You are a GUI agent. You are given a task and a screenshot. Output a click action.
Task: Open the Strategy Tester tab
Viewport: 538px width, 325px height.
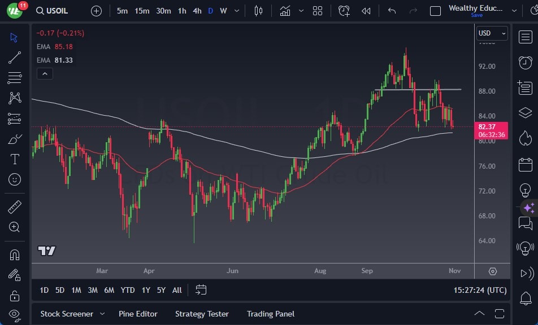pos(202,314)
